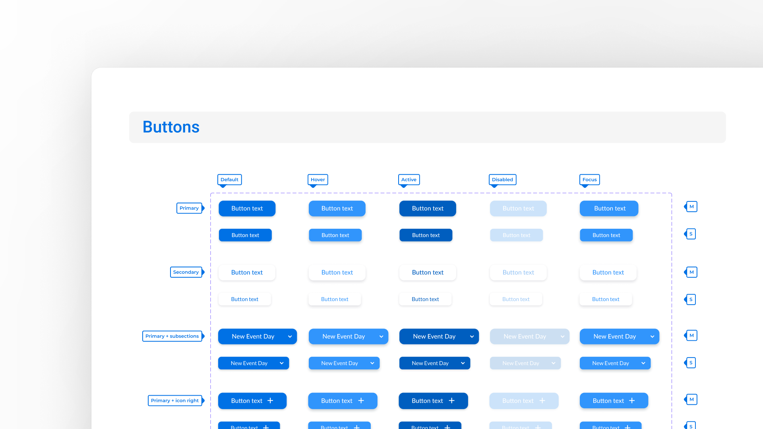
Task: Click the plus icon on default medium Button text
Action: (x=270, y=401)
